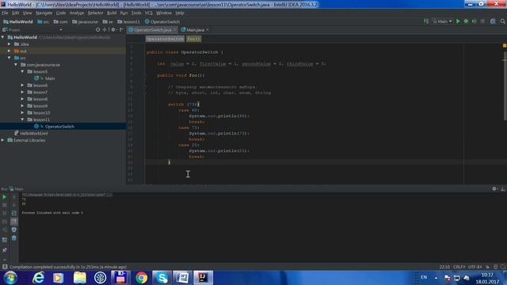
Task: Click the up arrow icon in Run console
Action: [14, 197]
